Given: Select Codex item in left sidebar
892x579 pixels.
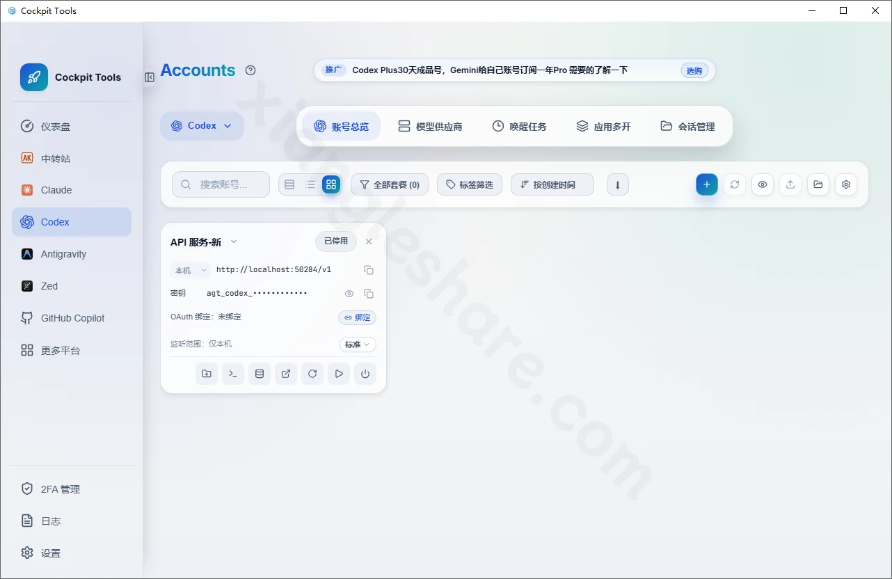Looking at the screenshot, I should (71, 222).
